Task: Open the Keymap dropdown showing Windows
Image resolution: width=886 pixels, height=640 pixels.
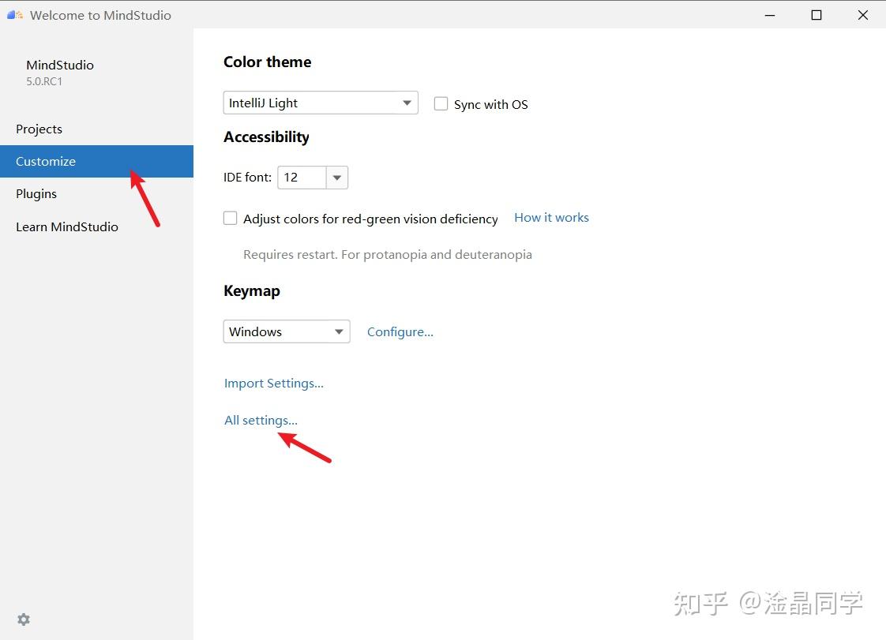Action: [x=286, y=331]
